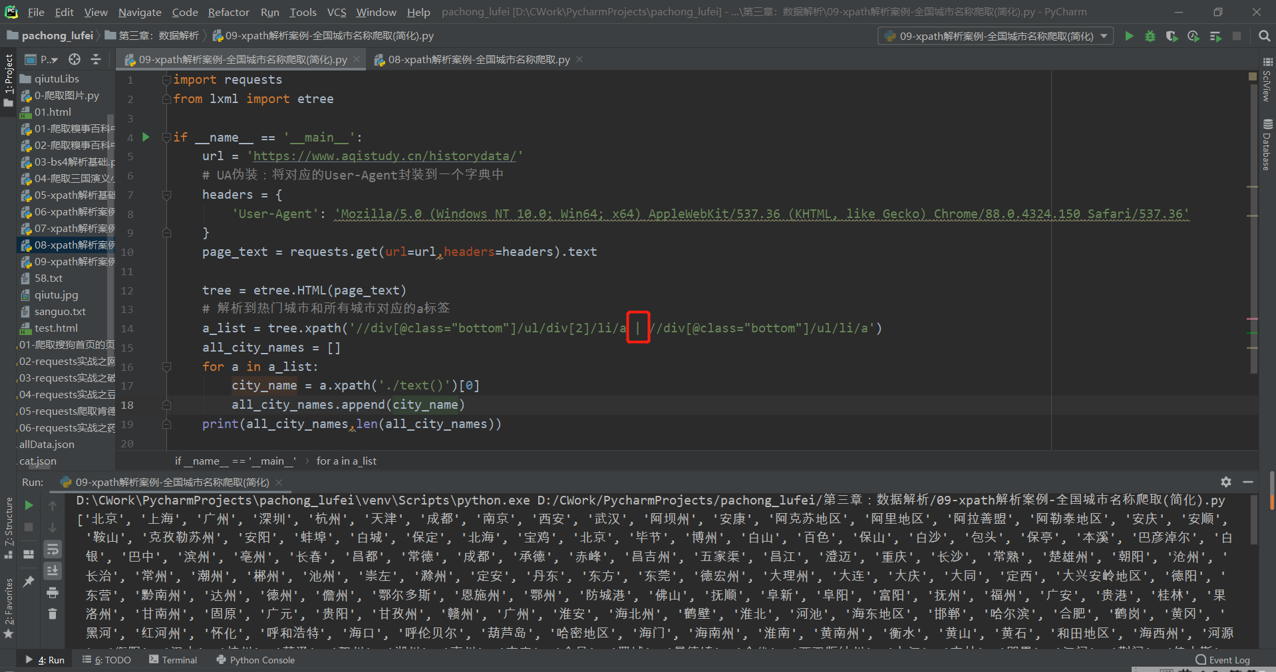Fold the if __name__ block on line 4

[166, 138]
